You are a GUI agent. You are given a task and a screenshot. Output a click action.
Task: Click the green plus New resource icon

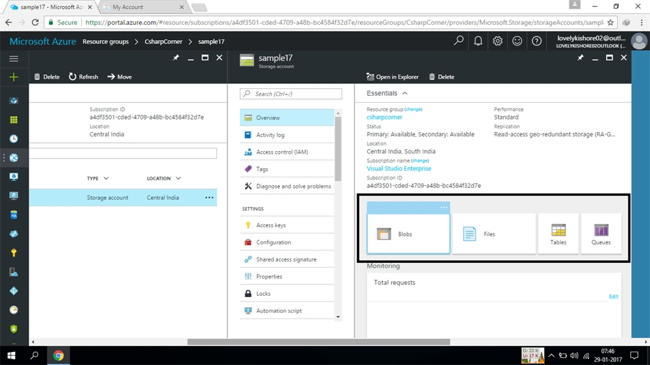click(x=14, y=77)
